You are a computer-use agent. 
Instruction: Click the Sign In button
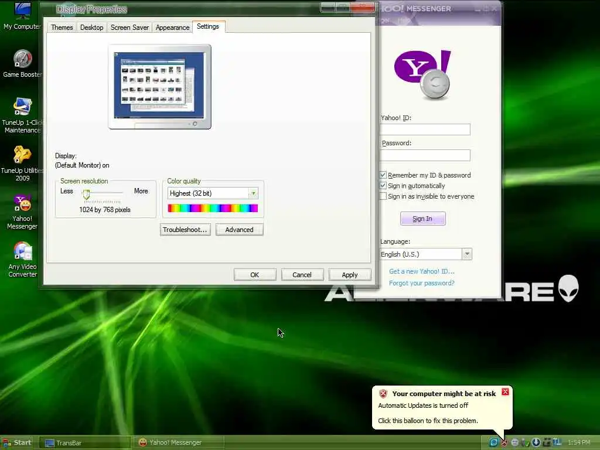tap(423, 219)
